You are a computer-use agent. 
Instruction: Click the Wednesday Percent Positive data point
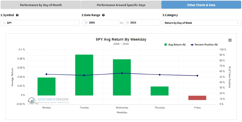pyautogui.click(x=122, y=73)
